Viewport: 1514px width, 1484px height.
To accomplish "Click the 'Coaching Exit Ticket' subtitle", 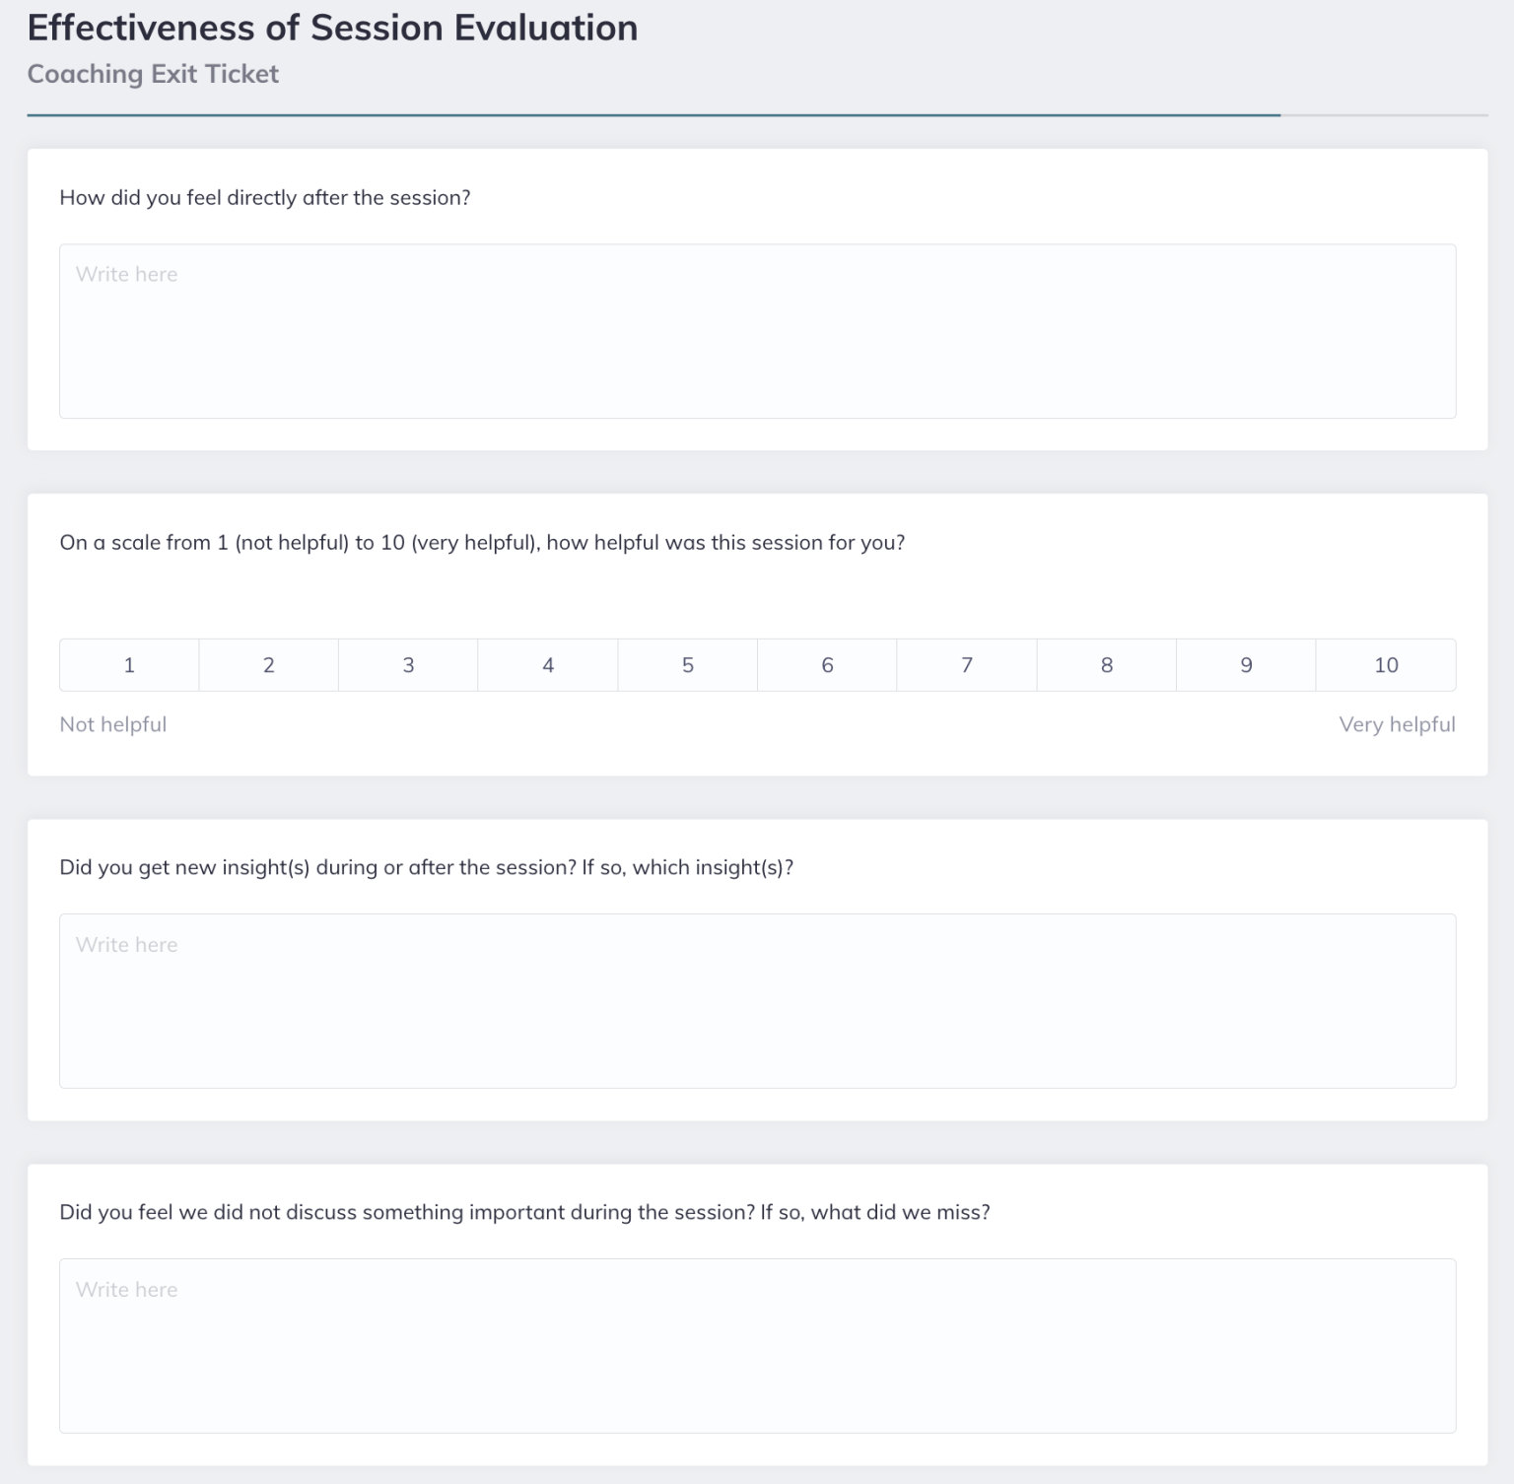I will 153,73.
